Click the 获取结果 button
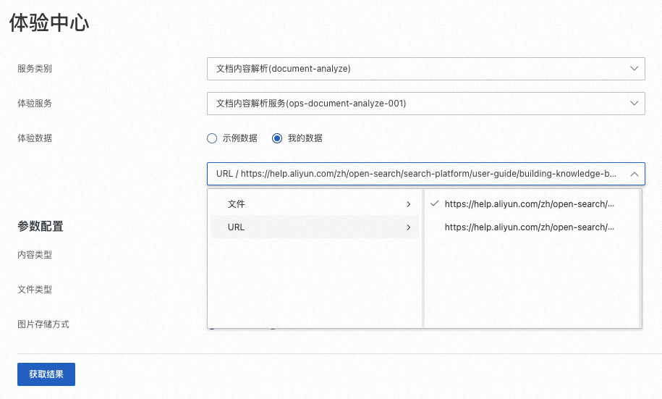Screen dimensions: 662x399 click(x=46, y=374)
